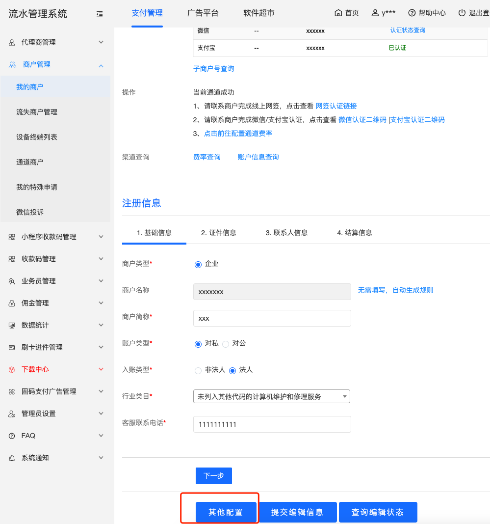Open the 支付宝认证二维码 link
Viewport: 490px width, 524px height.
tap(417, 120)
